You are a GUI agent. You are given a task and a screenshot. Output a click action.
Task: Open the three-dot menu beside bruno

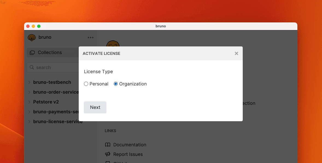[90, 37]
